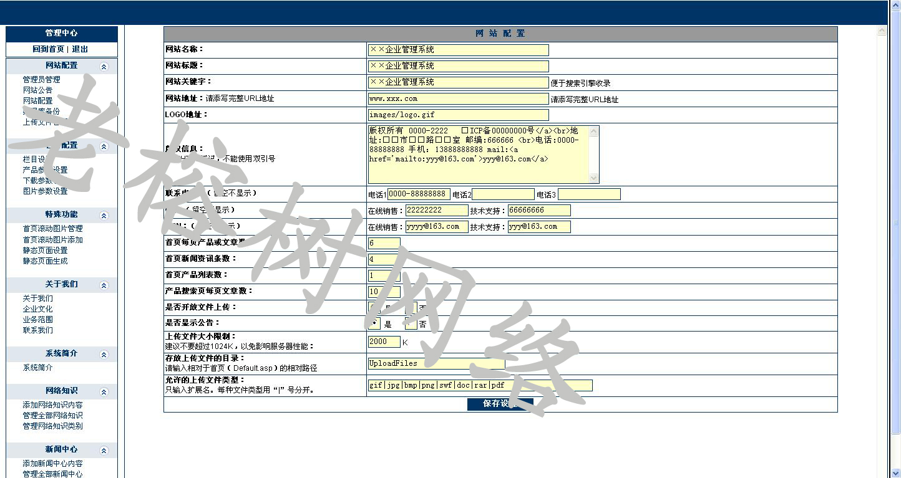The image size is (901, 478).
Task: Select 否 radio for 是否显示公告
Action: click(x=411, y=323)
